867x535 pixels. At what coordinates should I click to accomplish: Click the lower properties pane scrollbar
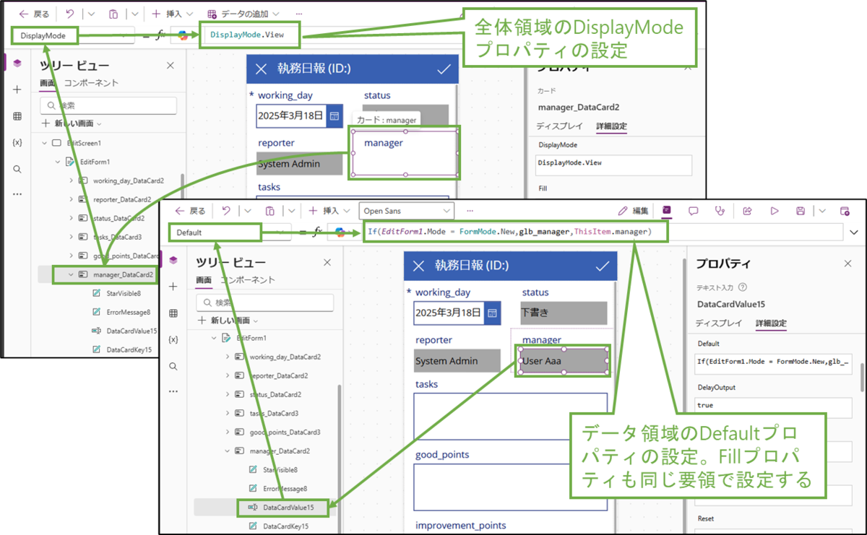click(x=860, y=379)
